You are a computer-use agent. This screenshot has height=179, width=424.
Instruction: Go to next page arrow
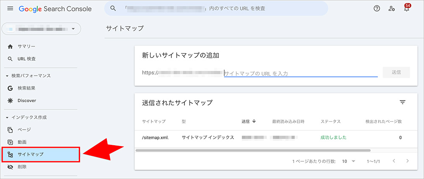407,161
